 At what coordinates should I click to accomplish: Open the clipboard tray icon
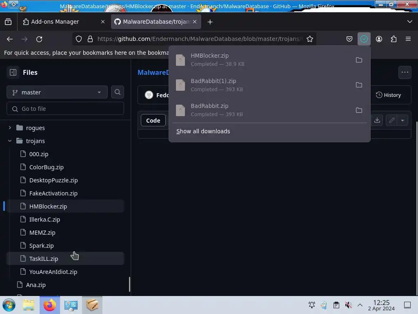336,305
